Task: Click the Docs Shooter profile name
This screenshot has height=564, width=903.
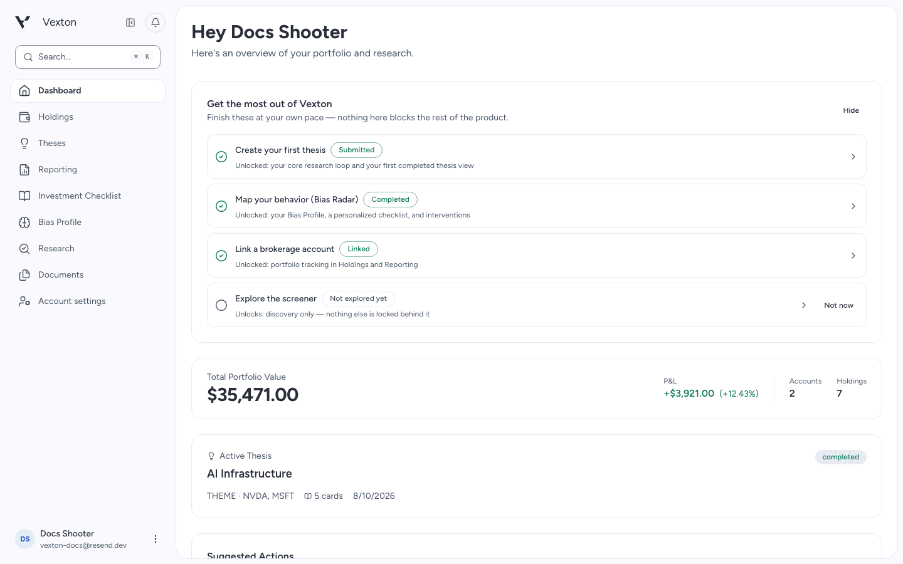Action: 67,534
